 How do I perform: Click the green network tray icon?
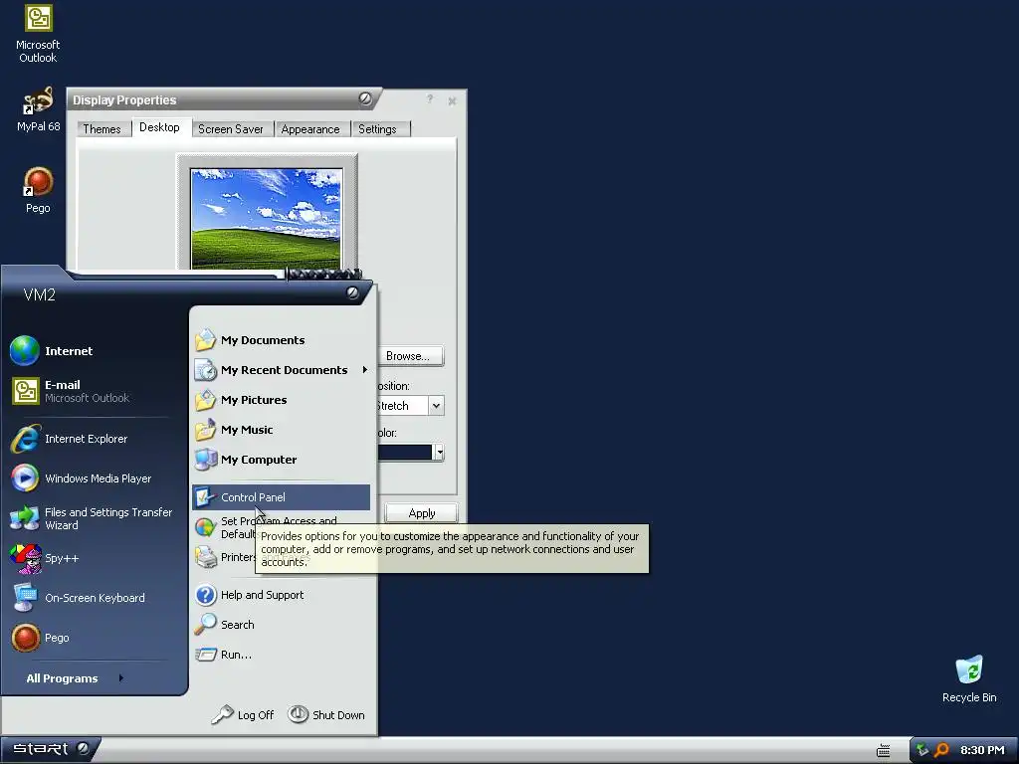pyautogui.click(x=922, y=750)
